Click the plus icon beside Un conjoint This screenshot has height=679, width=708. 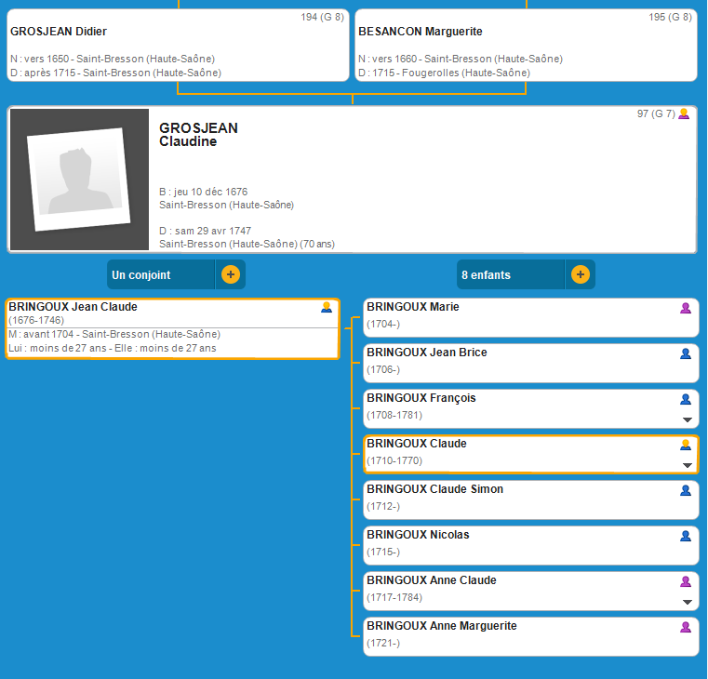(231, 275)
